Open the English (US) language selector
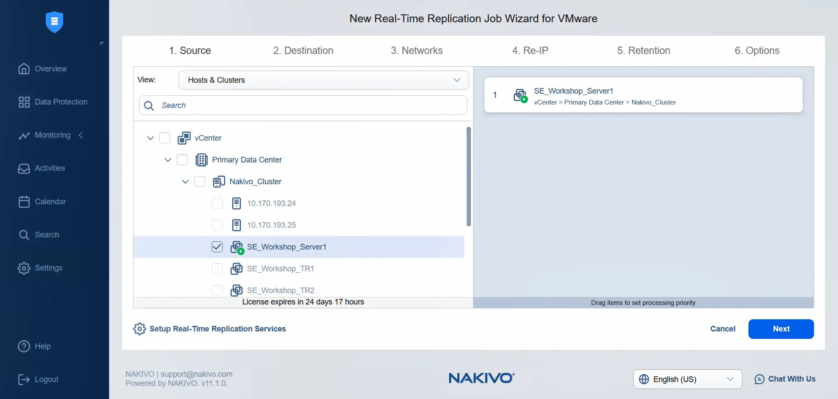The height and width of the screenshot is (399, 838). [686, 379]
